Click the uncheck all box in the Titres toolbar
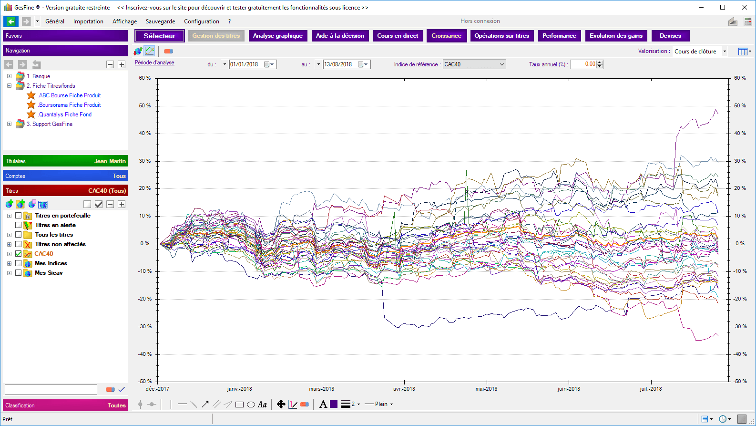This screenshot has width=756, height=426. tap(87, 204)
